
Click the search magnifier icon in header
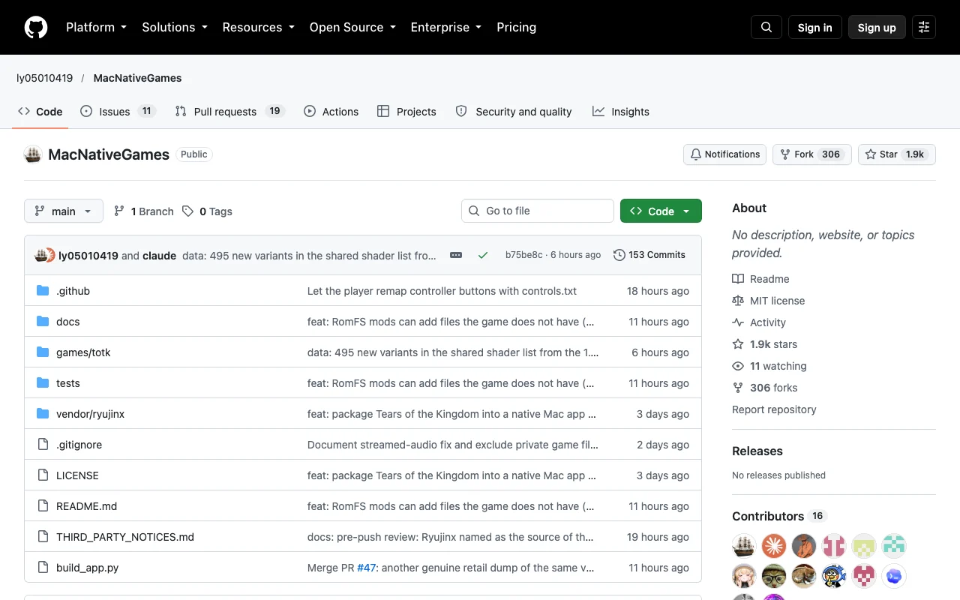(766, 27)
